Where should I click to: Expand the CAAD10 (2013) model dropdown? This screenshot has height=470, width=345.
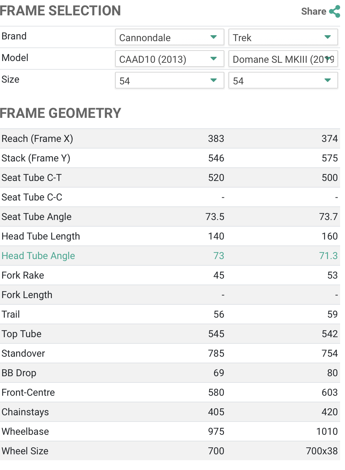click(170, 59)
